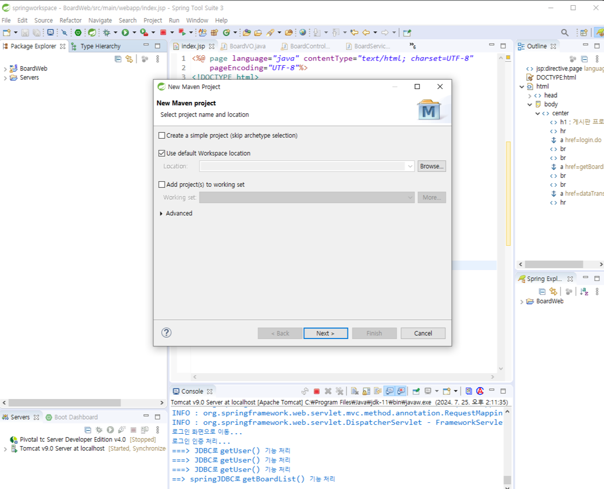The height and width of the screenshot is (489, 604).
Task: Open Run button dropdown arrow
Action: [134, 32]
